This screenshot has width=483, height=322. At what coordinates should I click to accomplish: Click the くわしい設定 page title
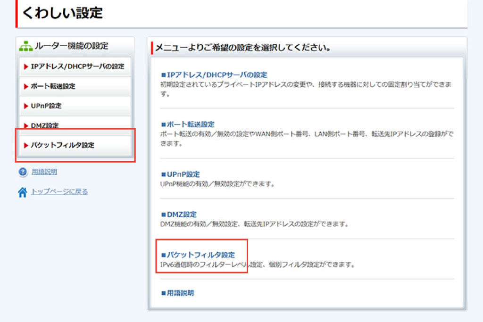click(62, 13)
